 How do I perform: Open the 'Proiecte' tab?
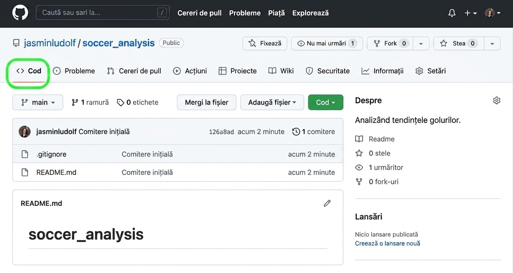point(238,71)
